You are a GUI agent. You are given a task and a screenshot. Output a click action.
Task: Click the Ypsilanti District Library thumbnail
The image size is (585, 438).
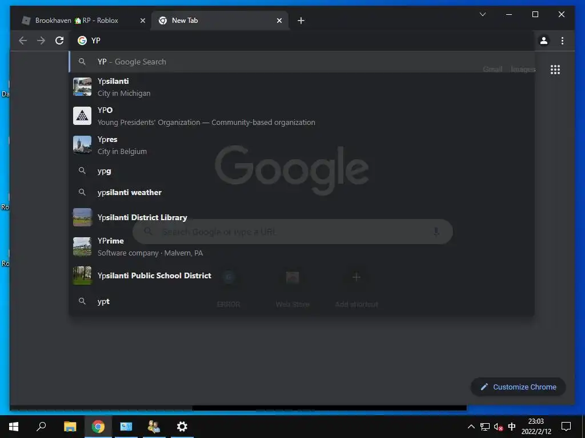82,217
